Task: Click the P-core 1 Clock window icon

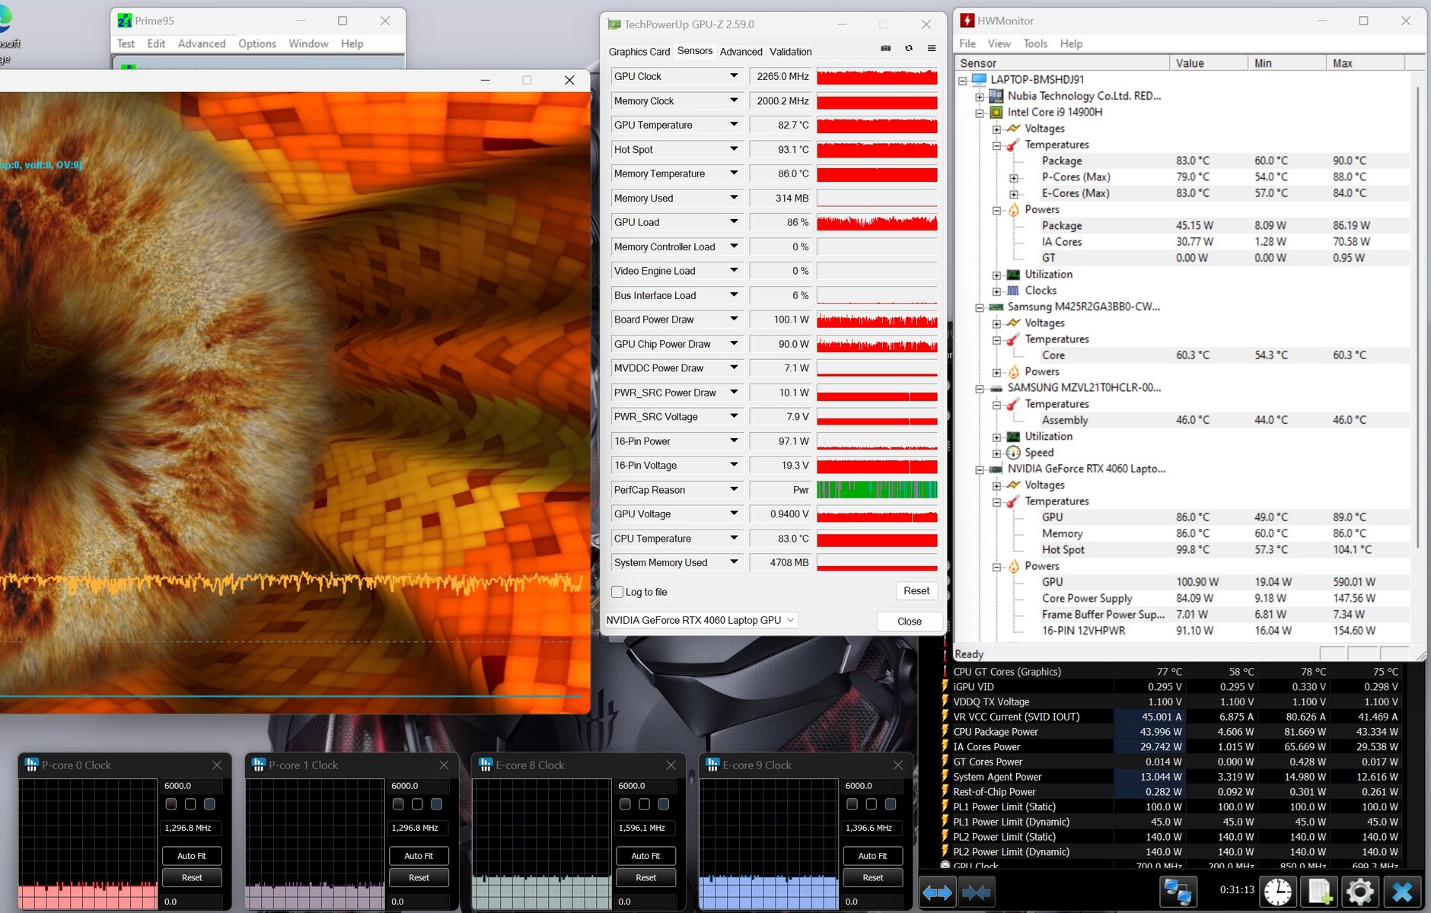Action: point(259,765)
